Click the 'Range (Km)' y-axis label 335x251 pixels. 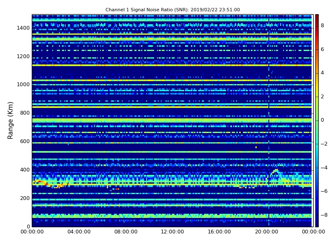pyautogui.click(x=10, y=120)
